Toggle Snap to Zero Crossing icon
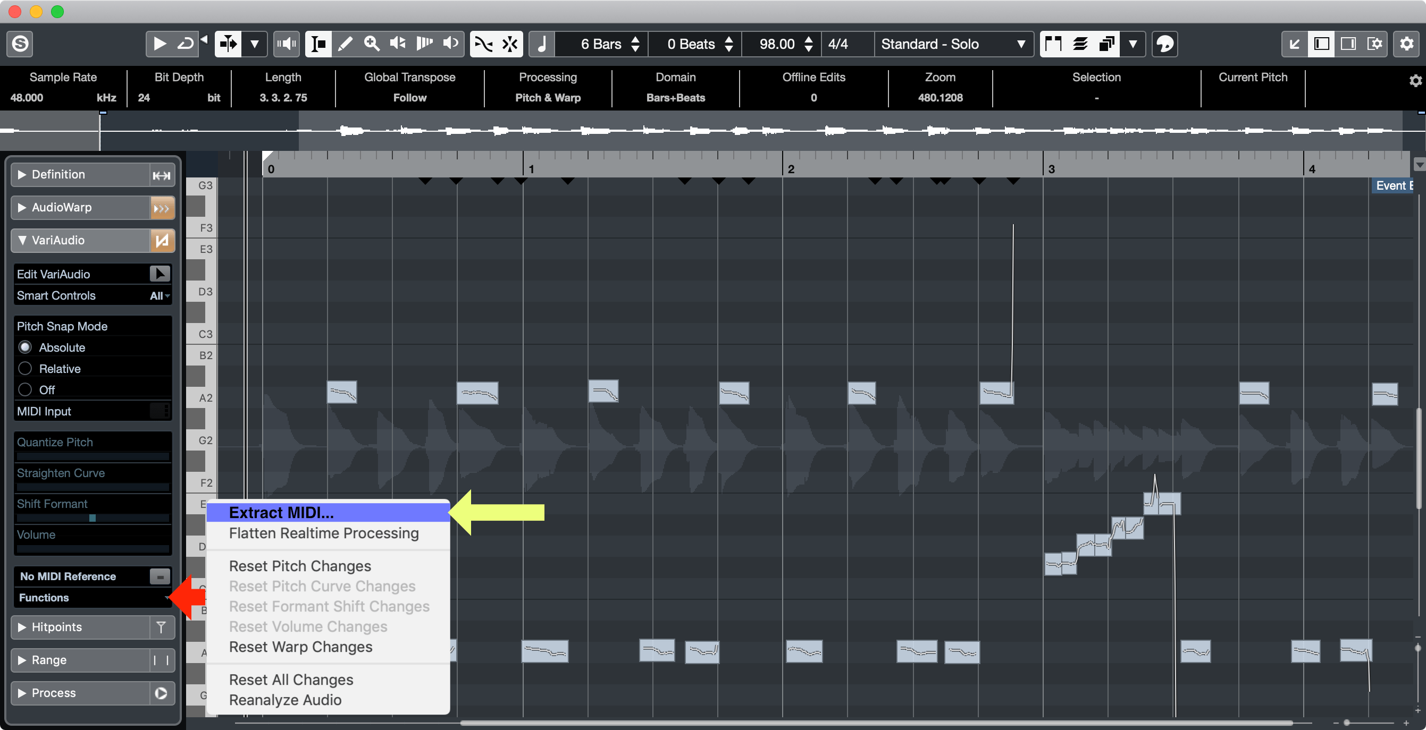This screenshot has width=1426, height=730. tap(483, 44)
